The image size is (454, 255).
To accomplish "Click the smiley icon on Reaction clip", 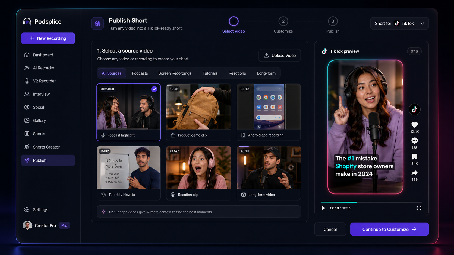I will pos(173,195).
